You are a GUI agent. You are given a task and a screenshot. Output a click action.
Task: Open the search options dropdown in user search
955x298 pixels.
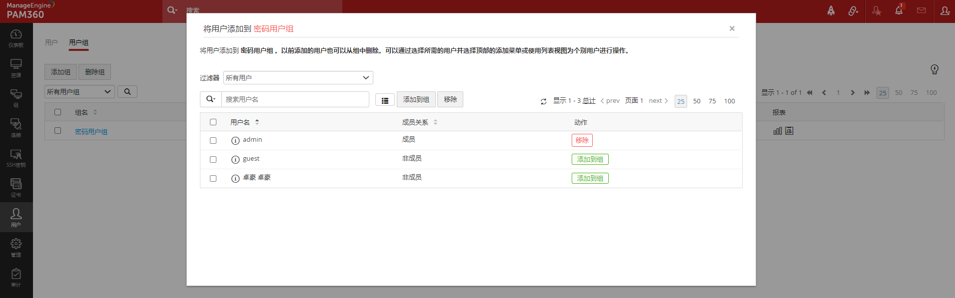coord(211,99)
